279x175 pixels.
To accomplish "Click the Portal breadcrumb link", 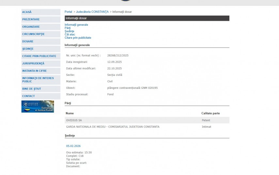I will (x=68, y=12).
